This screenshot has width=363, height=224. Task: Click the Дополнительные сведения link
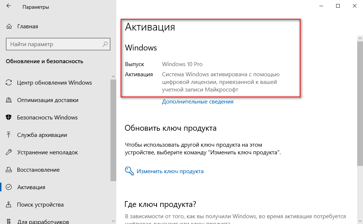point(198,102)
